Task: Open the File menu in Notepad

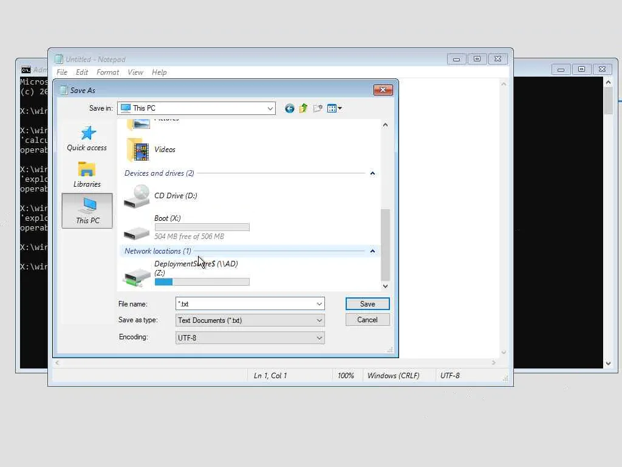Action: click(x=62, y=72)
